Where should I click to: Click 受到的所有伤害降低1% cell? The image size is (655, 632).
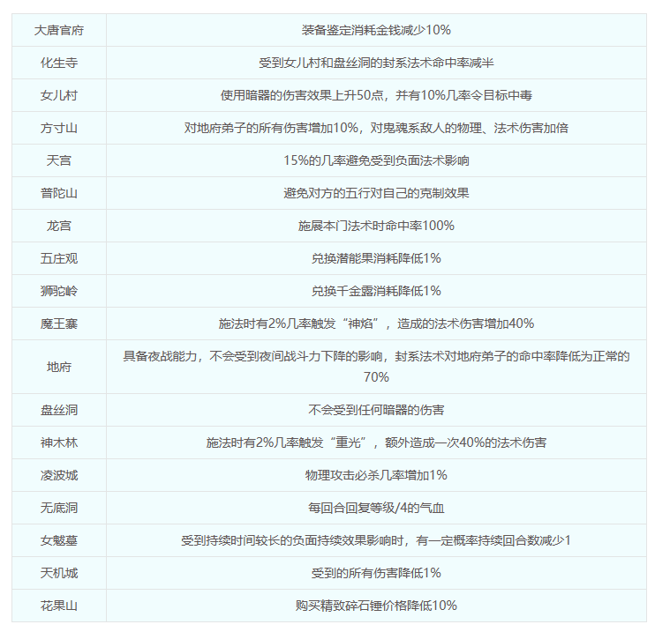tap(376, 573)
